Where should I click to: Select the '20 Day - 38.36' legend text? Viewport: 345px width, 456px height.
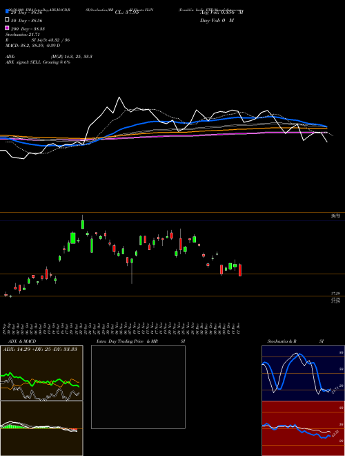(27, 12)
